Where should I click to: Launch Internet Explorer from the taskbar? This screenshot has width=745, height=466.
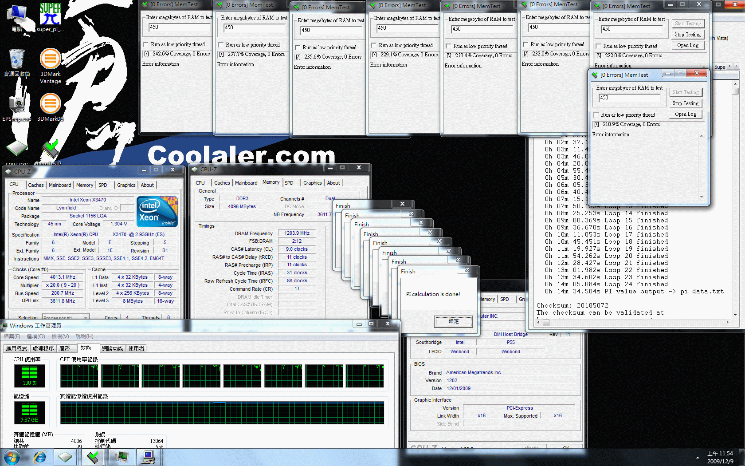point(39,457)
